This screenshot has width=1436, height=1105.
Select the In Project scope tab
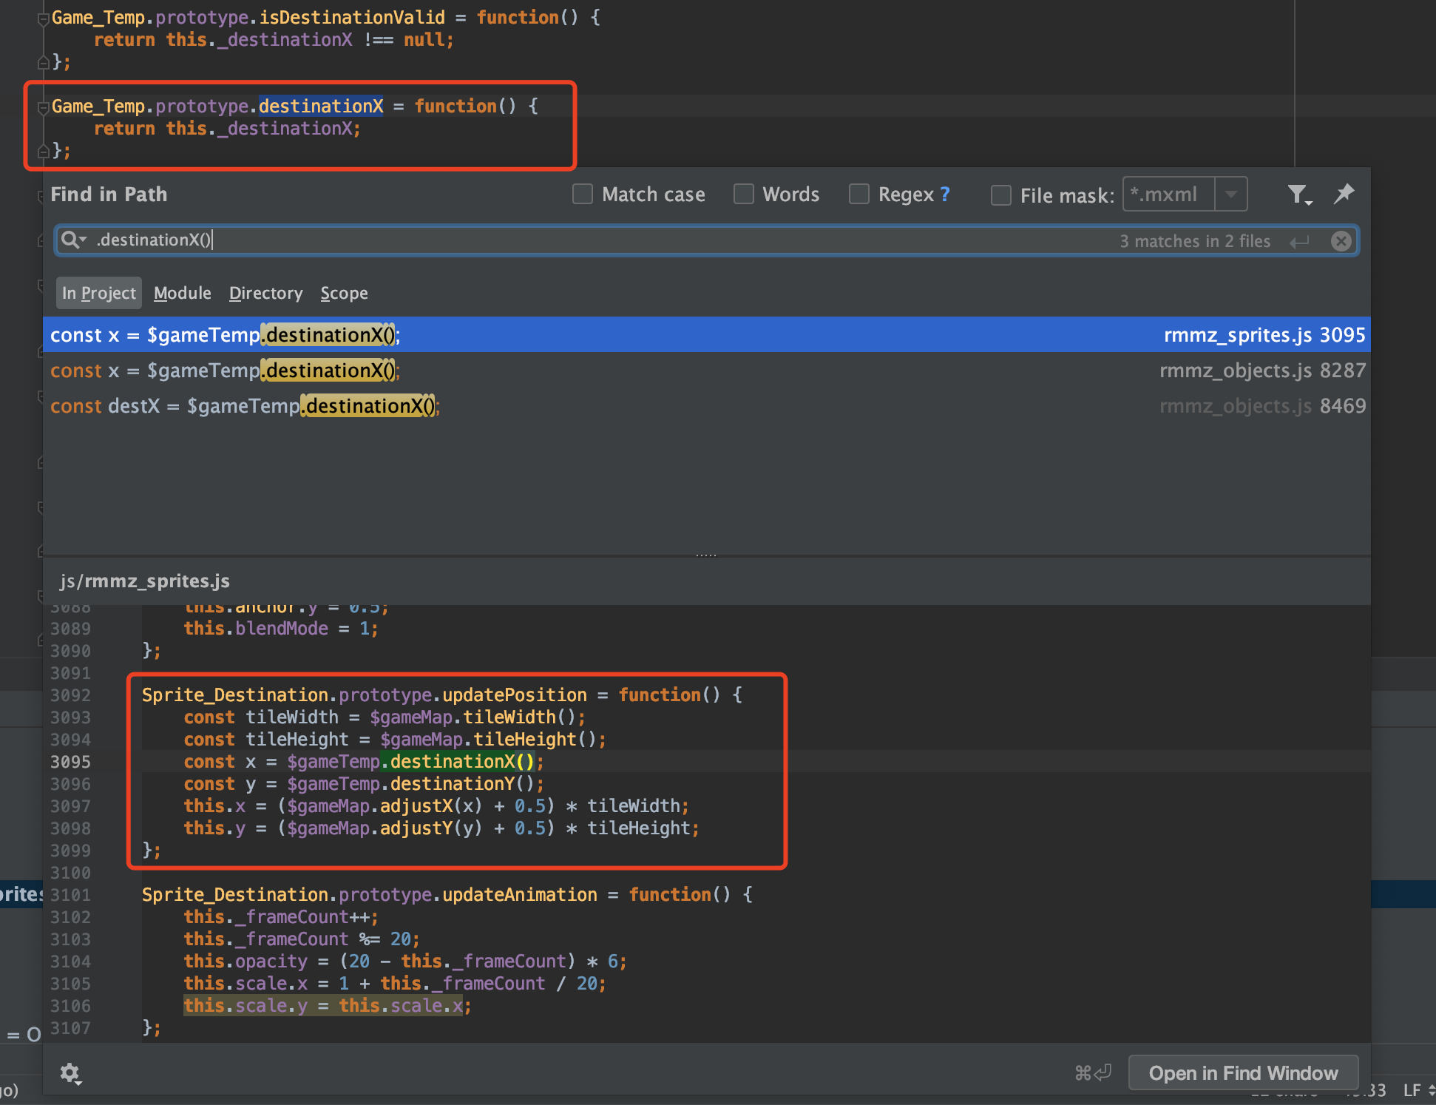[99, 293]
